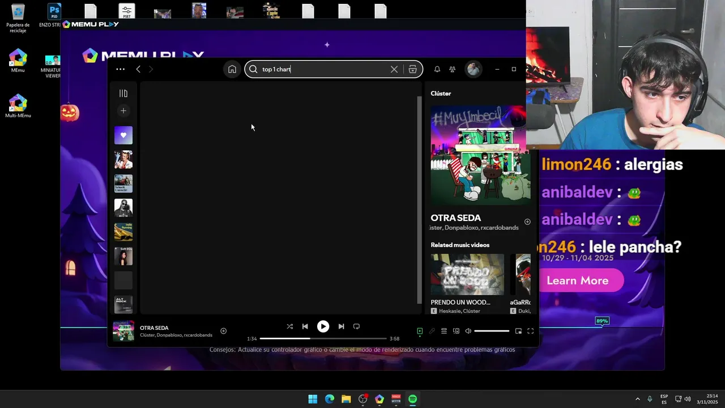
Task: Seek on the song progress bar
Action: coord(323,338)
